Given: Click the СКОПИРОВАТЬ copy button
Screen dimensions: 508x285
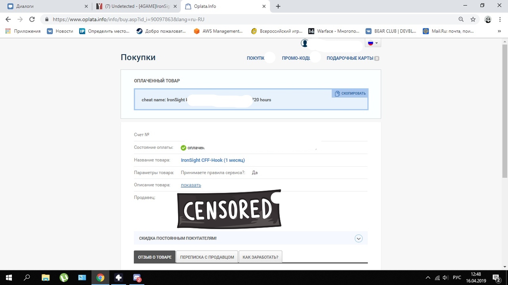Looking at the screenshot, I should (350, 93).
